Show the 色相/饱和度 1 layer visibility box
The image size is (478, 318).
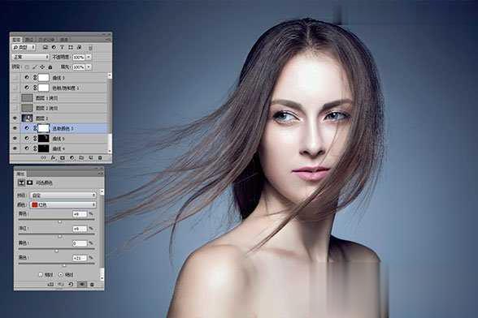click(15, 88)
